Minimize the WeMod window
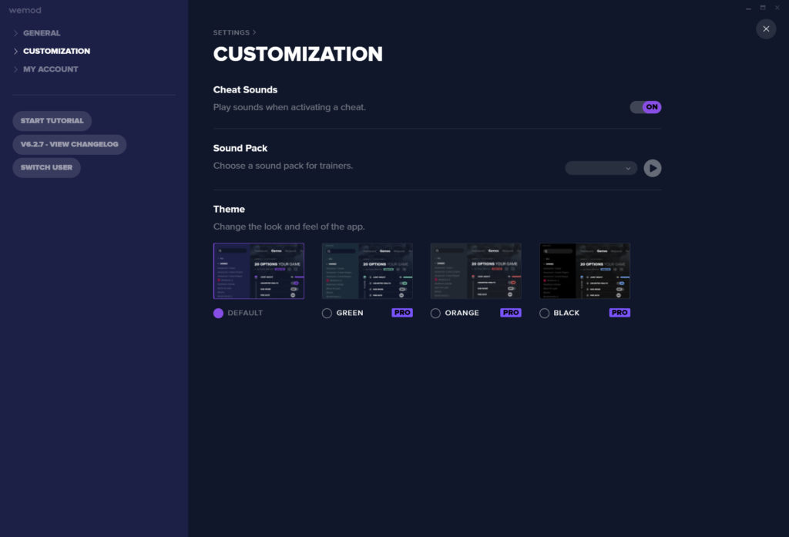The height and width of the screenshot is (537, 789). coord(748,8)
